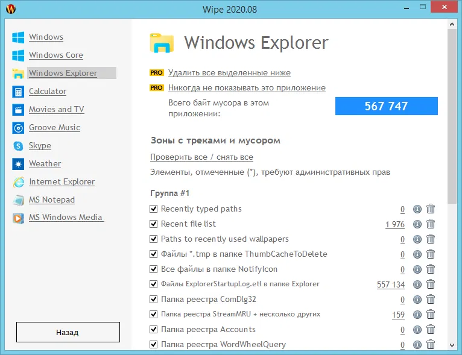462x355 pixels.
Task: Trash the ExplorerStartupLog.etl files
Action: click(431, 284)
